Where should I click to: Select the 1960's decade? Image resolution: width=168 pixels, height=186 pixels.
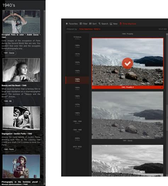(x=77, y=97)
